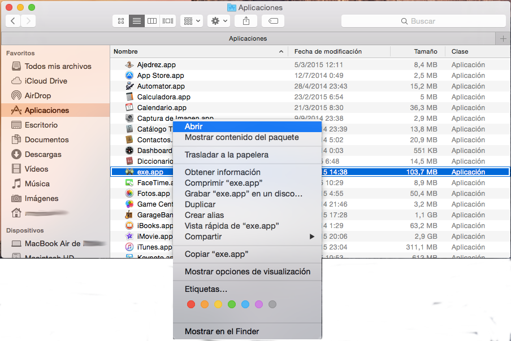Switch to icon view in the toolbar
Image resolution: width=511 pixels, height=341 pixels.
point(120,21)
